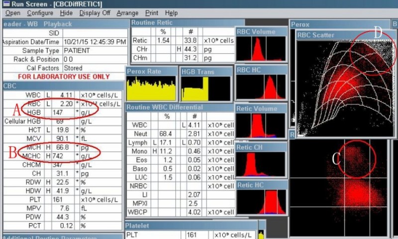Viewport: 398px width, 239px height.
Task: Click the HCT value 19.8
Action: (63, 130)
